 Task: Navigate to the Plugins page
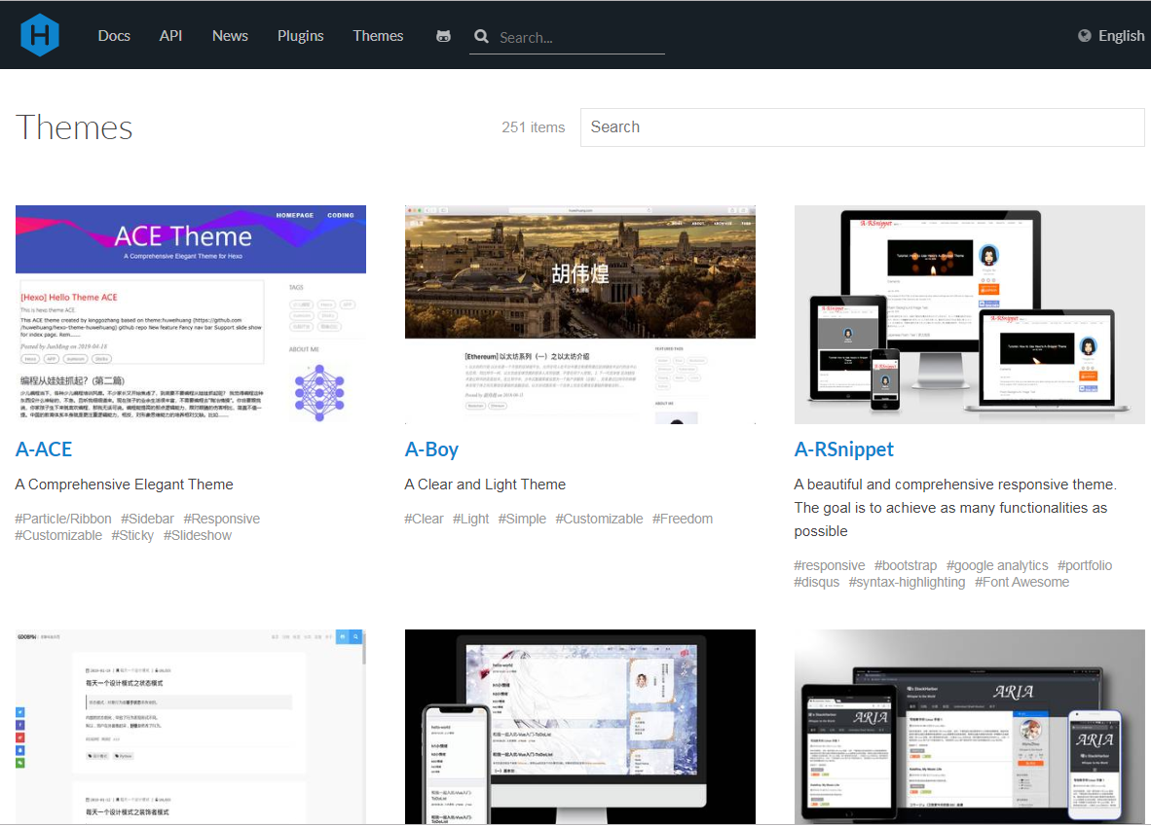pos(300,36)
